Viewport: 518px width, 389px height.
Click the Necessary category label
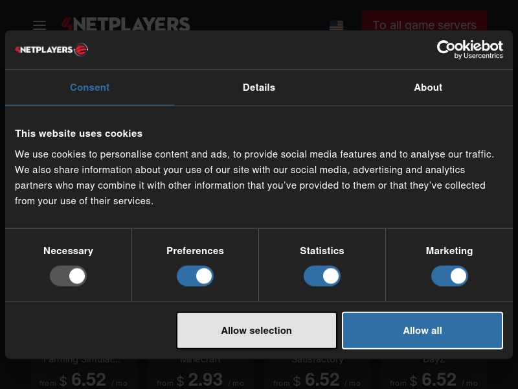[69, 251]
